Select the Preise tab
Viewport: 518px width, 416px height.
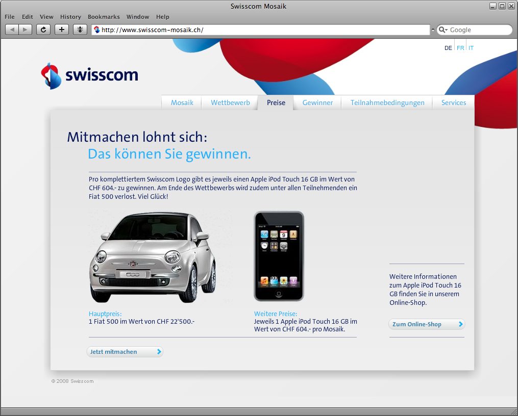pos(276,102)
